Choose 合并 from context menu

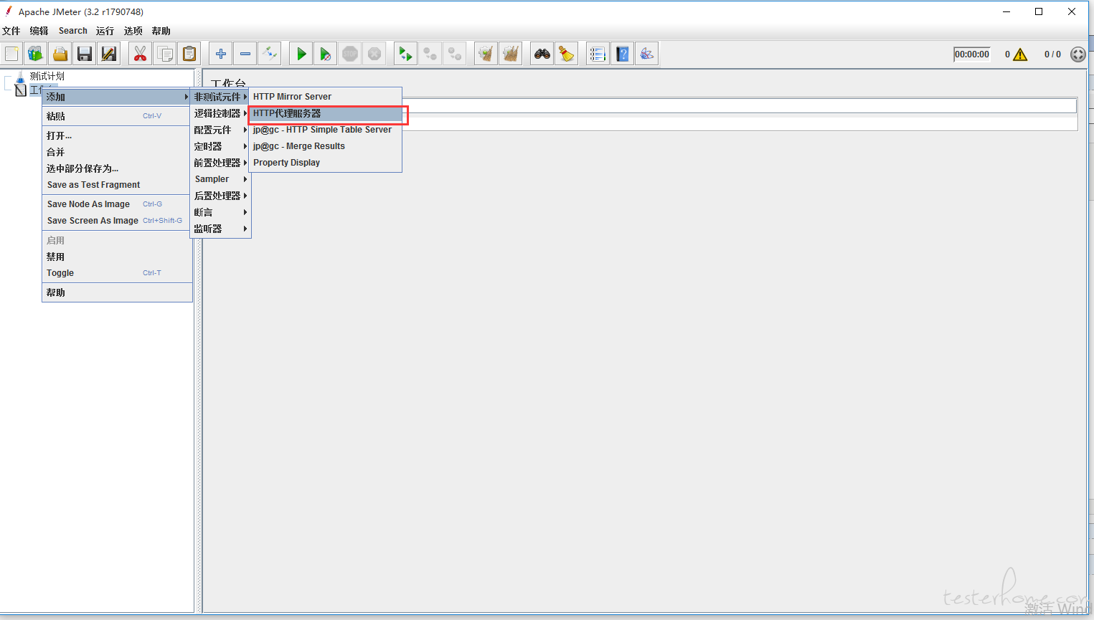pyautogui.click(x=117, y=152)
